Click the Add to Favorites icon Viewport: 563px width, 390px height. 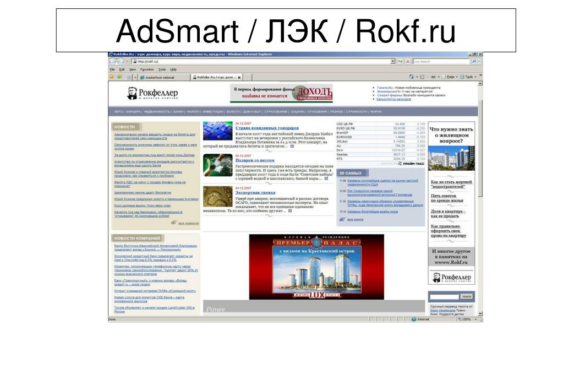point(119,77)
